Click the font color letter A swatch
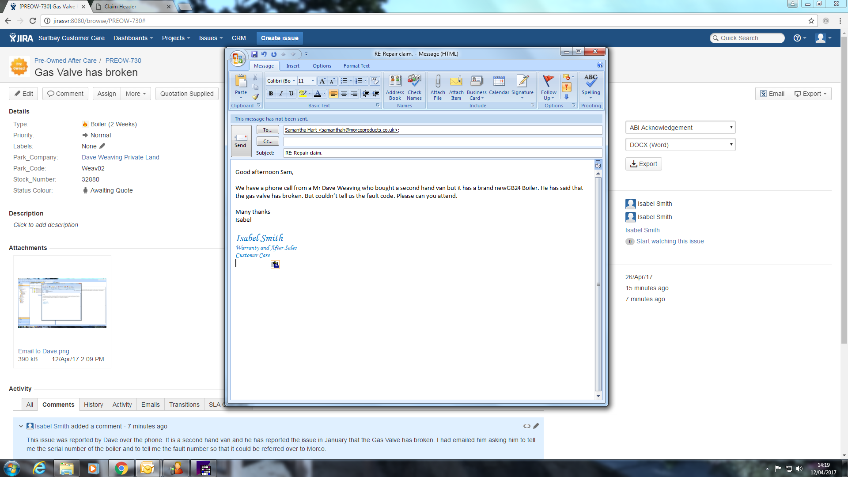848x477 pixels. 317,94
